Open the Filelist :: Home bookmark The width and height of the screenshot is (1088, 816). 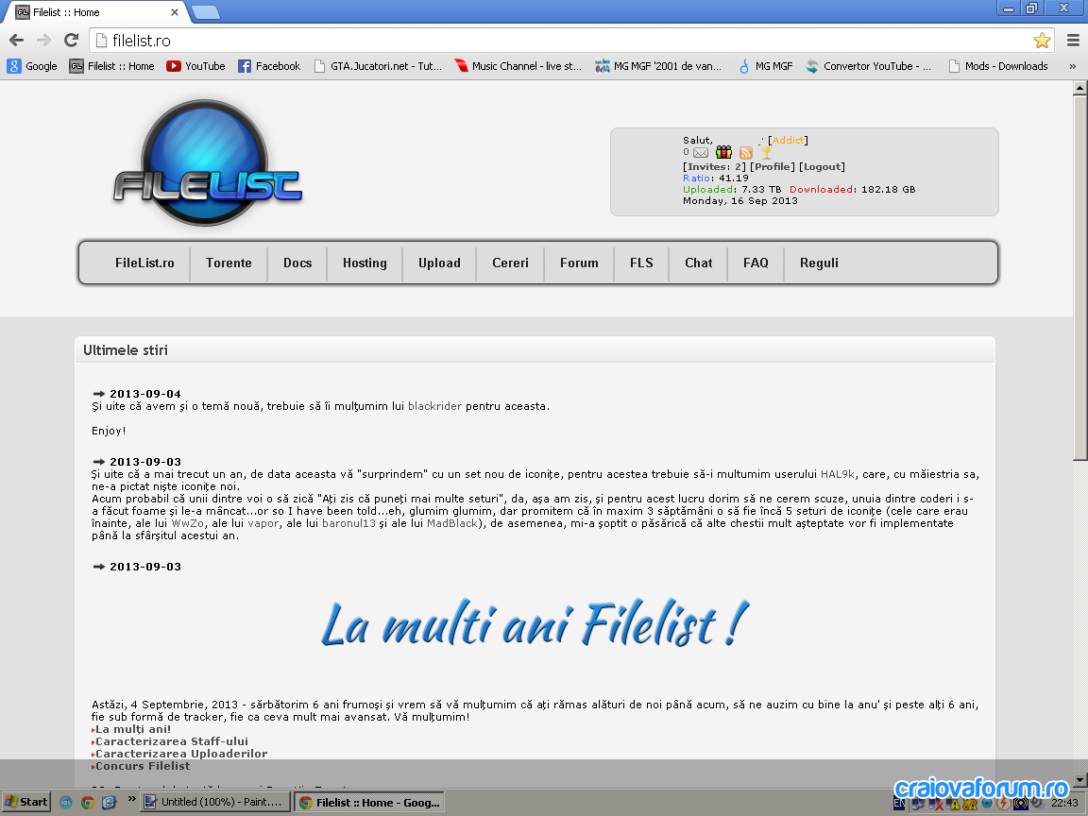coord(111,66)
